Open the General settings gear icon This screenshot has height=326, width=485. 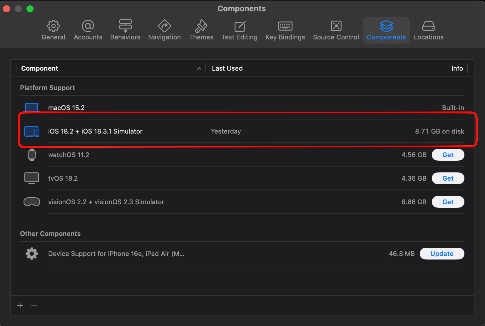[x=53, y=26]
